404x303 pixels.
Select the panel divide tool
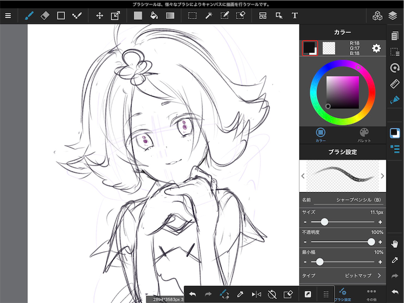coord(263,16)
